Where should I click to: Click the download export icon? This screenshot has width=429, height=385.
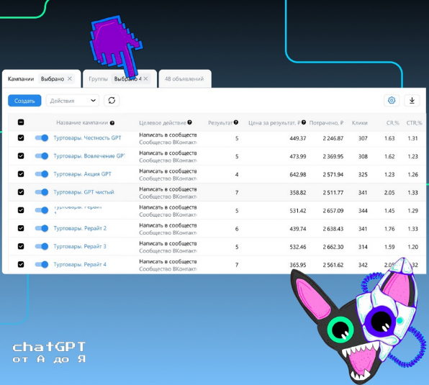tap(412, 100)
